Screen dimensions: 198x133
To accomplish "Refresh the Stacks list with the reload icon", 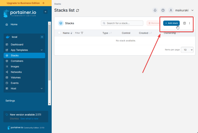I will (77, 11).
